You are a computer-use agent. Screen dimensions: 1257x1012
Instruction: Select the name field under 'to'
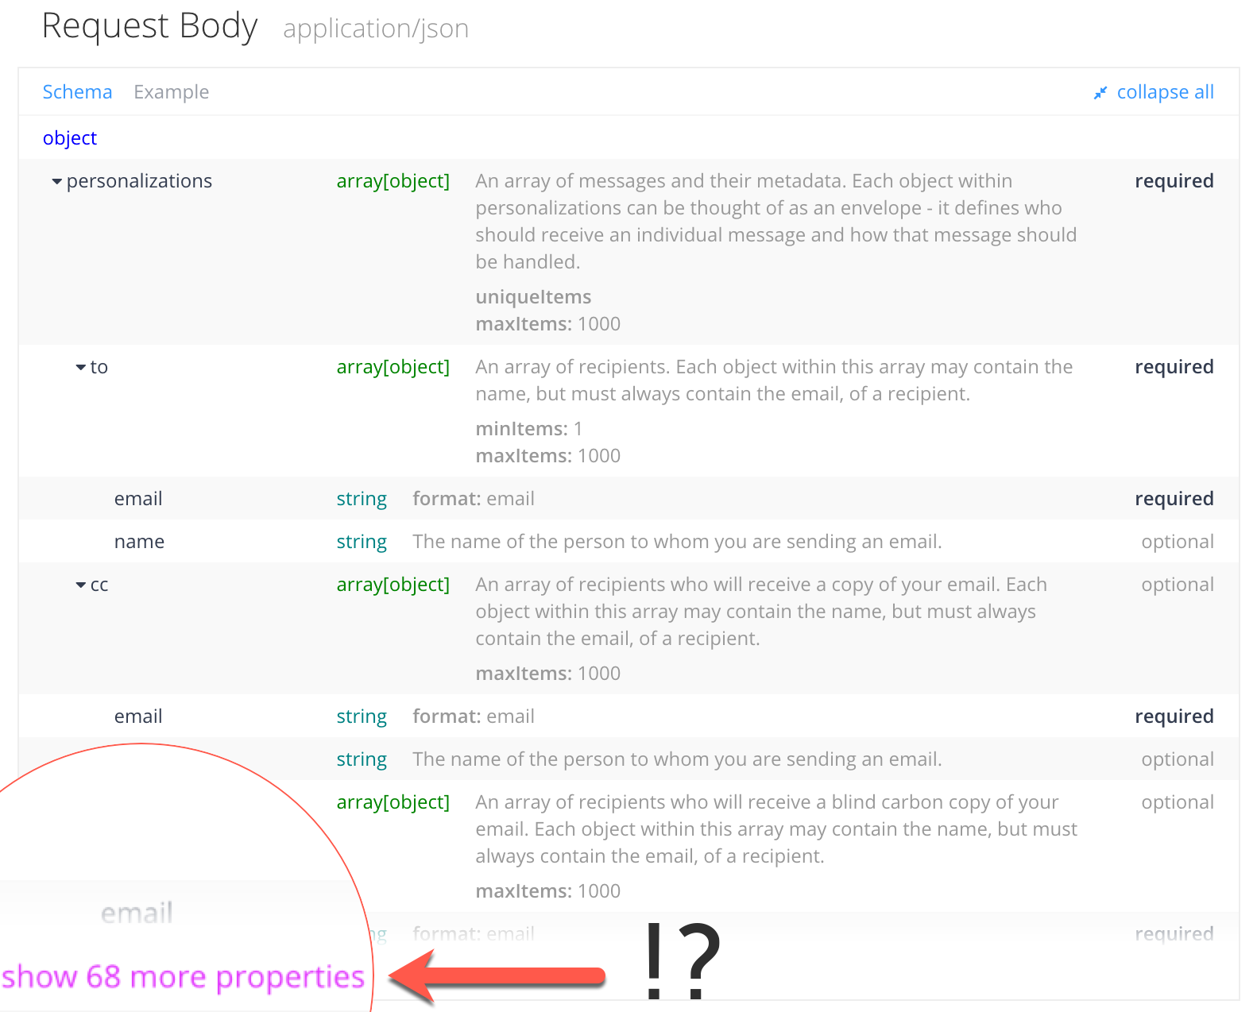139,542
